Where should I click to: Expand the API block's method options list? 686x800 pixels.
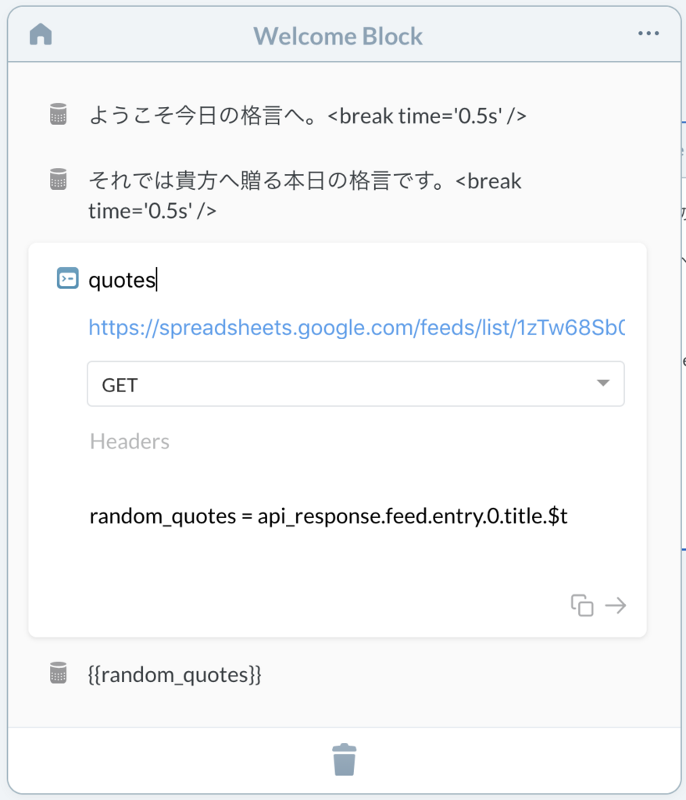[x=356, y=384]
